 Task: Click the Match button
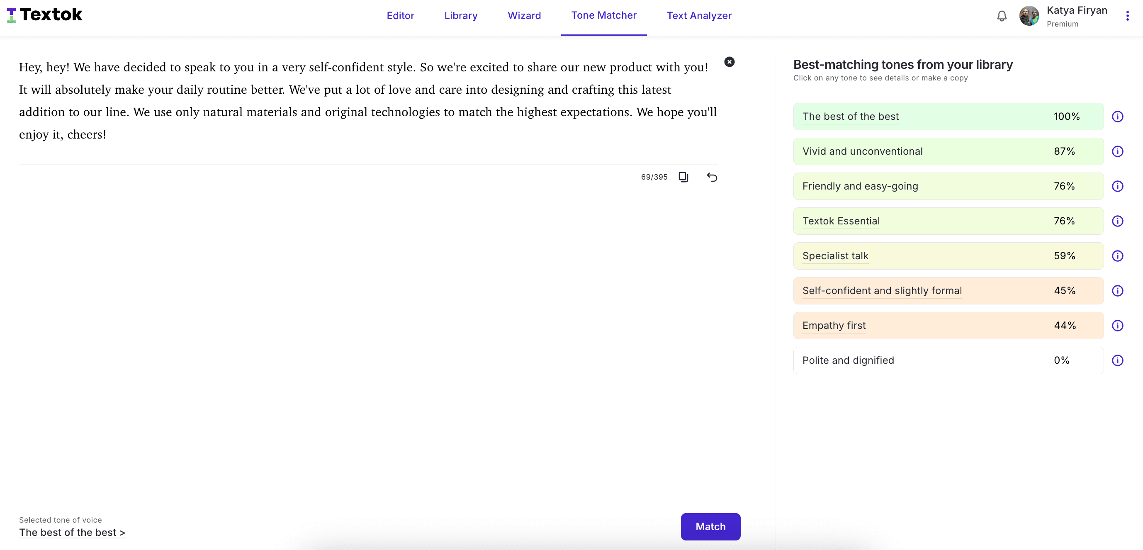pyautogui.click(x=711, y=526)
